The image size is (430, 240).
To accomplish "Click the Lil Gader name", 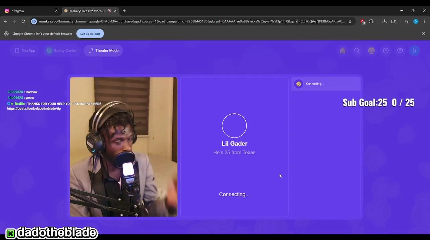I will coord(234,144).
